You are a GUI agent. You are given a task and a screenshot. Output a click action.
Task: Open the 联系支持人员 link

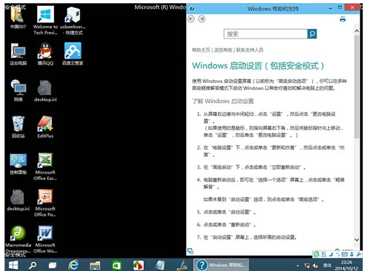(250, 50)
